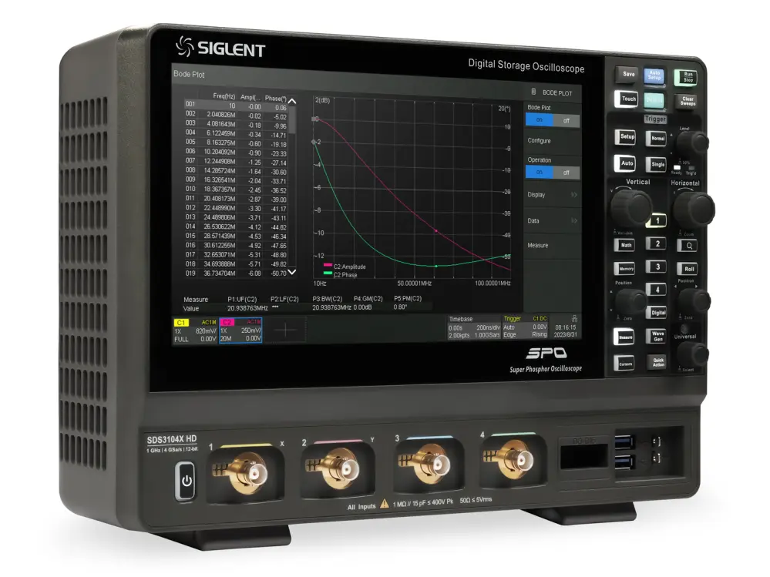Push the Trigger Normal button

point(657,139)
